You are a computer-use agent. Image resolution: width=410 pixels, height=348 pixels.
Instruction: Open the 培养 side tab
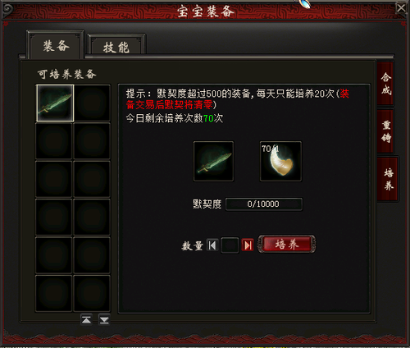pos(388,180)
